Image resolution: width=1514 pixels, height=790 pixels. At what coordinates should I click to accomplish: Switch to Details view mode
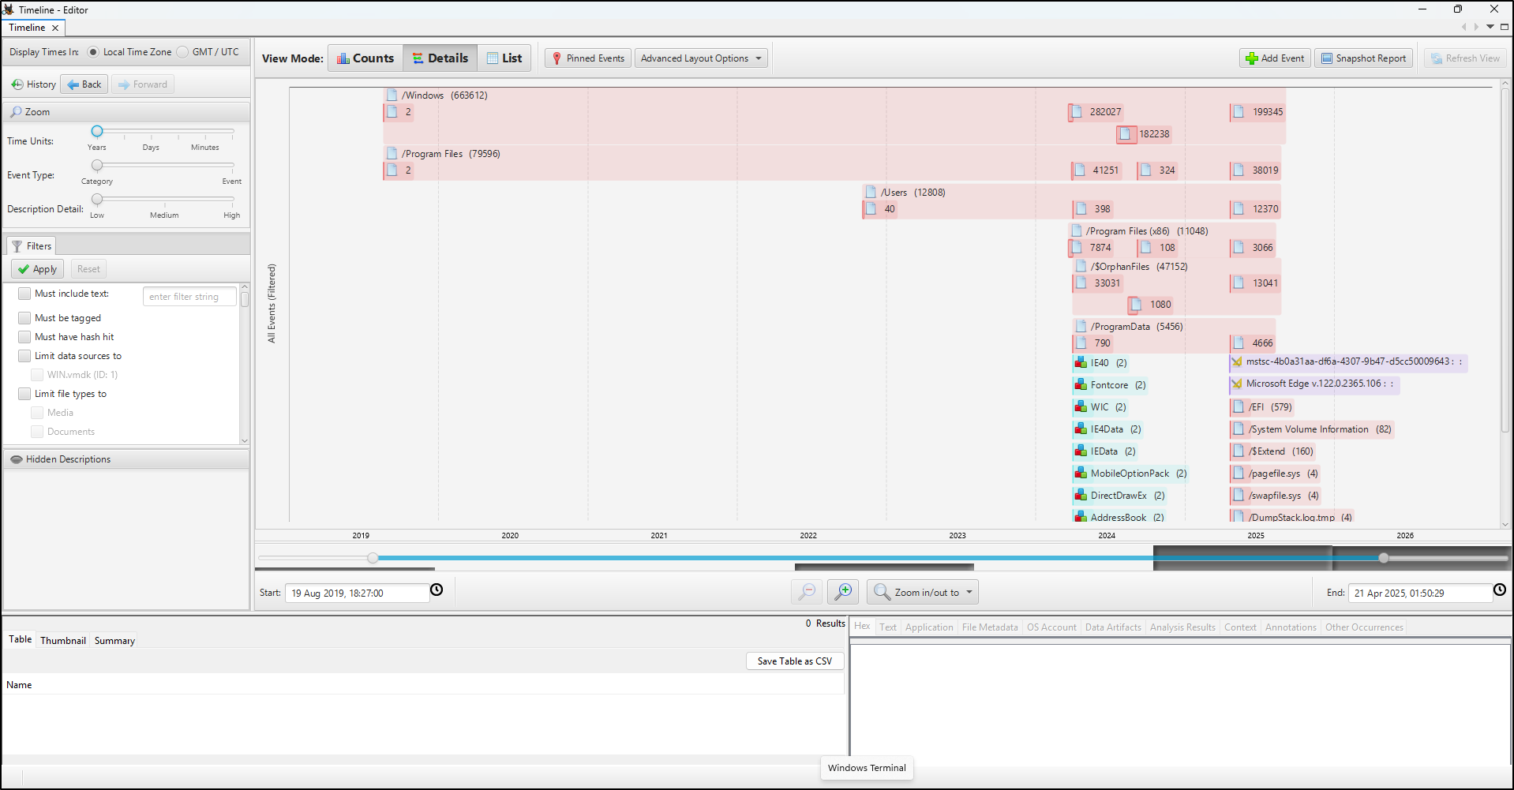click(x=440, y=58)
